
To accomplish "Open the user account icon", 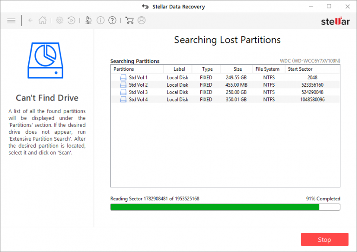I will click(141, 20).
